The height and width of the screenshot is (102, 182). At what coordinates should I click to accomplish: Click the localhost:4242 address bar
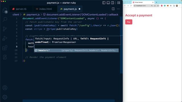click(x=146, y=6)
